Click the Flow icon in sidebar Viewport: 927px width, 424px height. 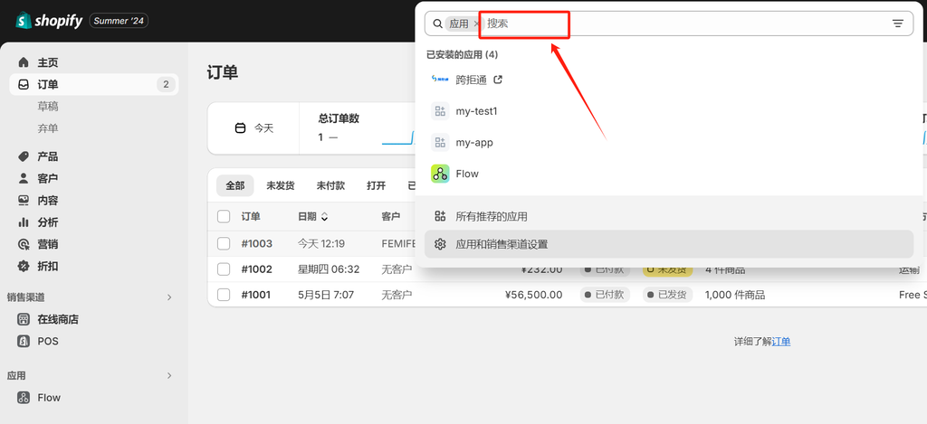click(x=24, y=398)
